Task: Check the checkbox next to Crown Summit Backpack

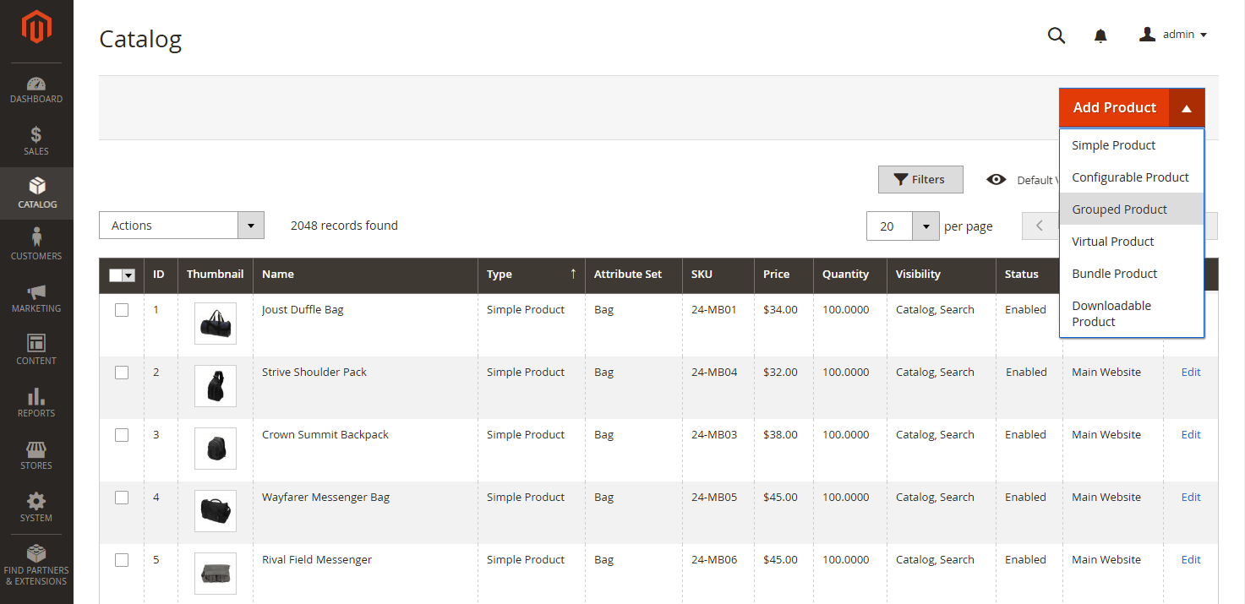Action: [x=122, y=435]
